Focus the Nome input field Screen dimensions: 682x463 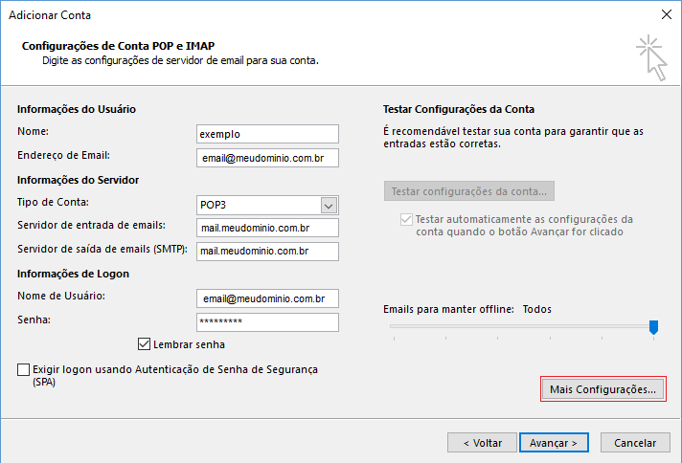266,134
